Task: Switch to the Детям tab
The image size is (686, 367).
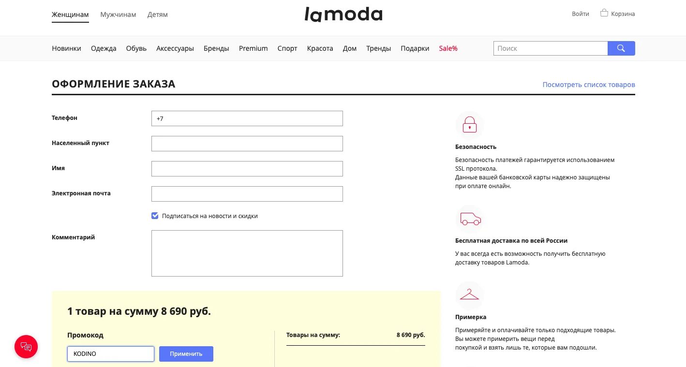Action: (x=158, y=15)
